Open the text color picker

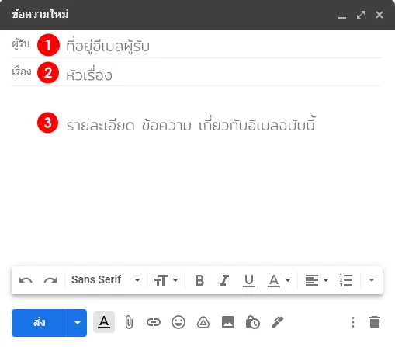(x=279, y=280)
